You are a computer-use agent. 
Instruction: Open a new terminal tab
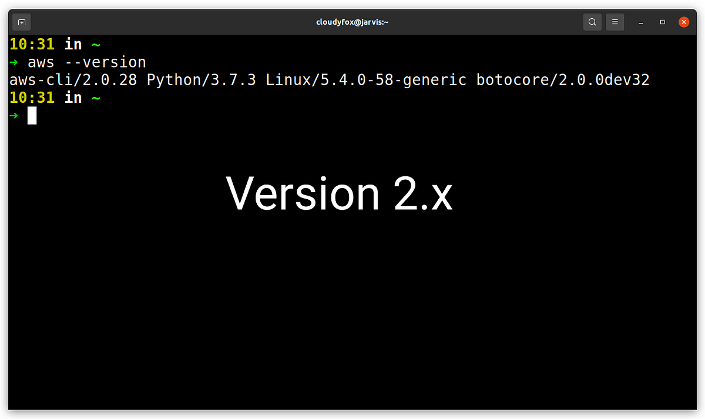coord(21,21)
